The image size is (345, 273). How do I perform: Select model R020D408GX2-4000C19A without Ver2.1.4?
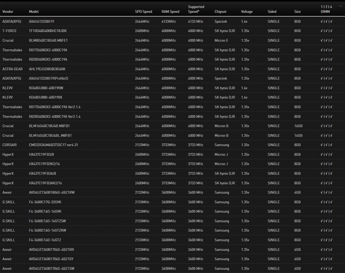point(48,59)
